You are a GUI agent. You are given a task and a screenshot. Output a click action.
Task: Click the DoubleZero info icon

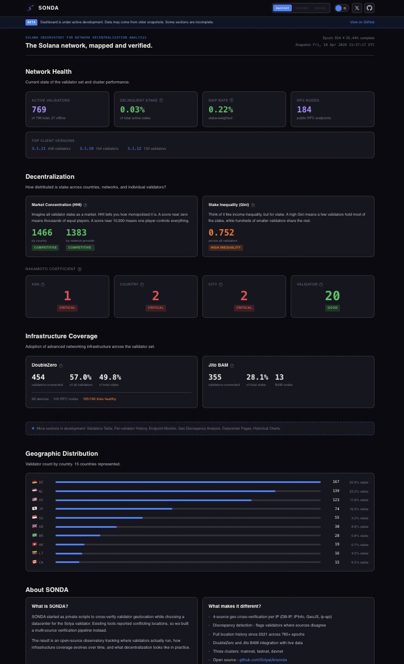(x=61, y=365)
